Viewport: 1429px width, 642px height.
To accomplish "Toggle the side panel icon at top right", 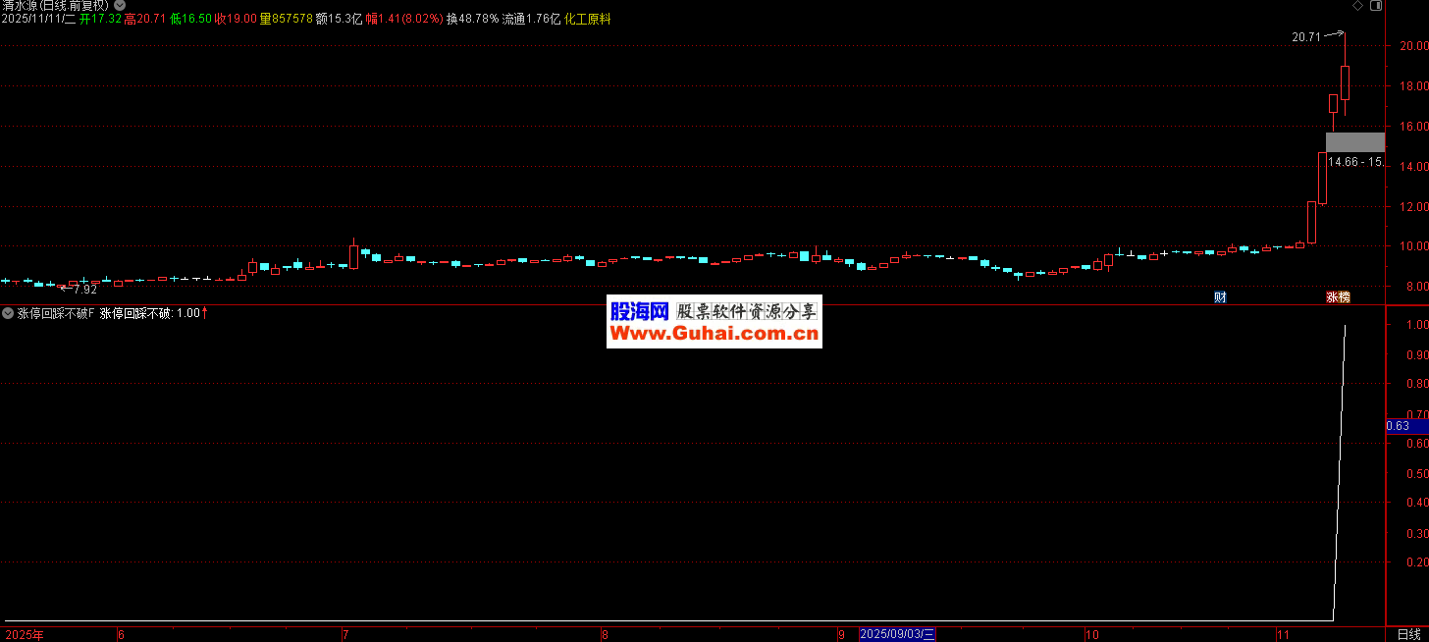I will [x=1374, y=6].
